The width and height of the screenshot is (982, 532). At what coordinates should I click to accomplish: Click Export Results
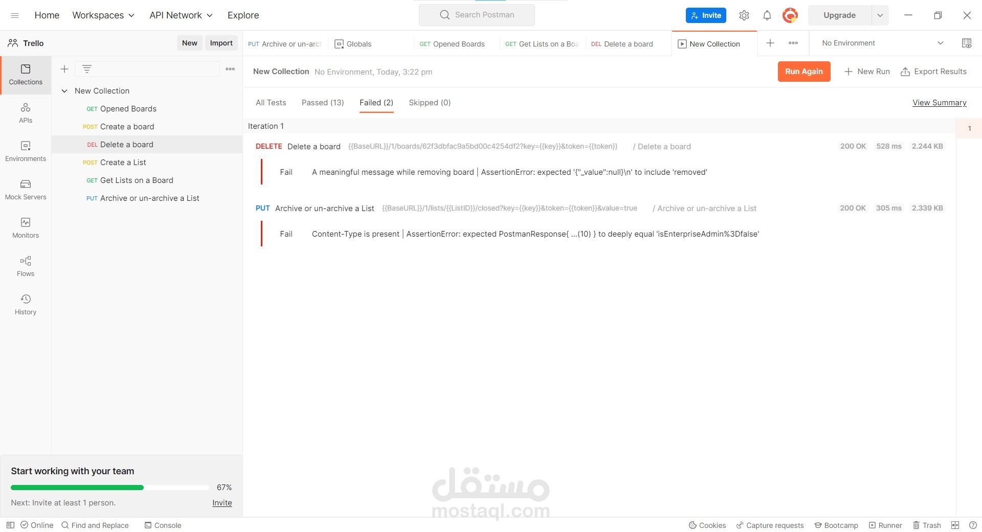tap(933, 72)
